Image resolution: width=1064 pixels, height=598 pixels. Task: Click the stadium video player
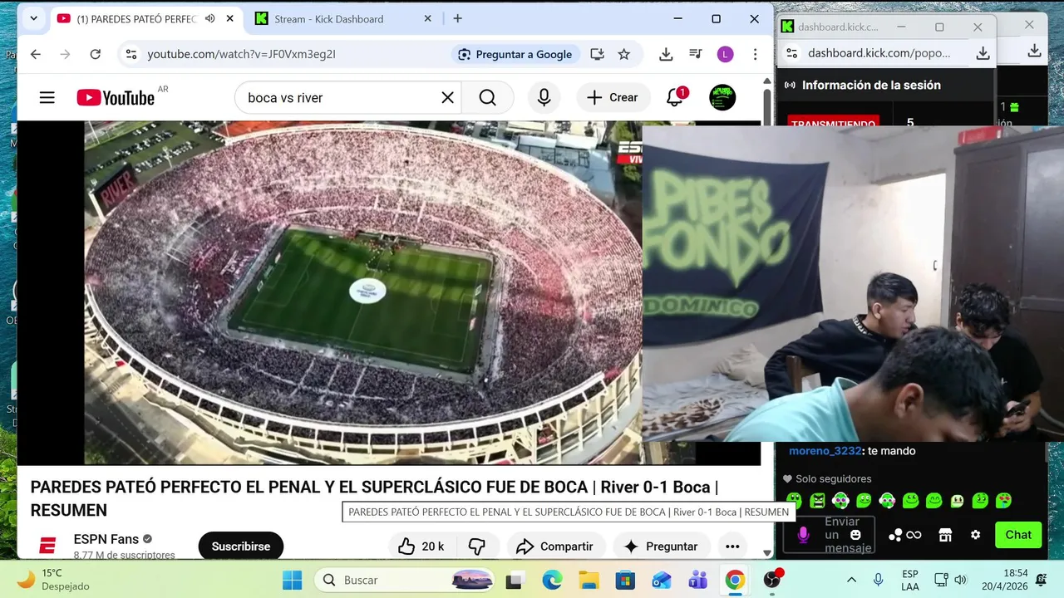[362, 292]
